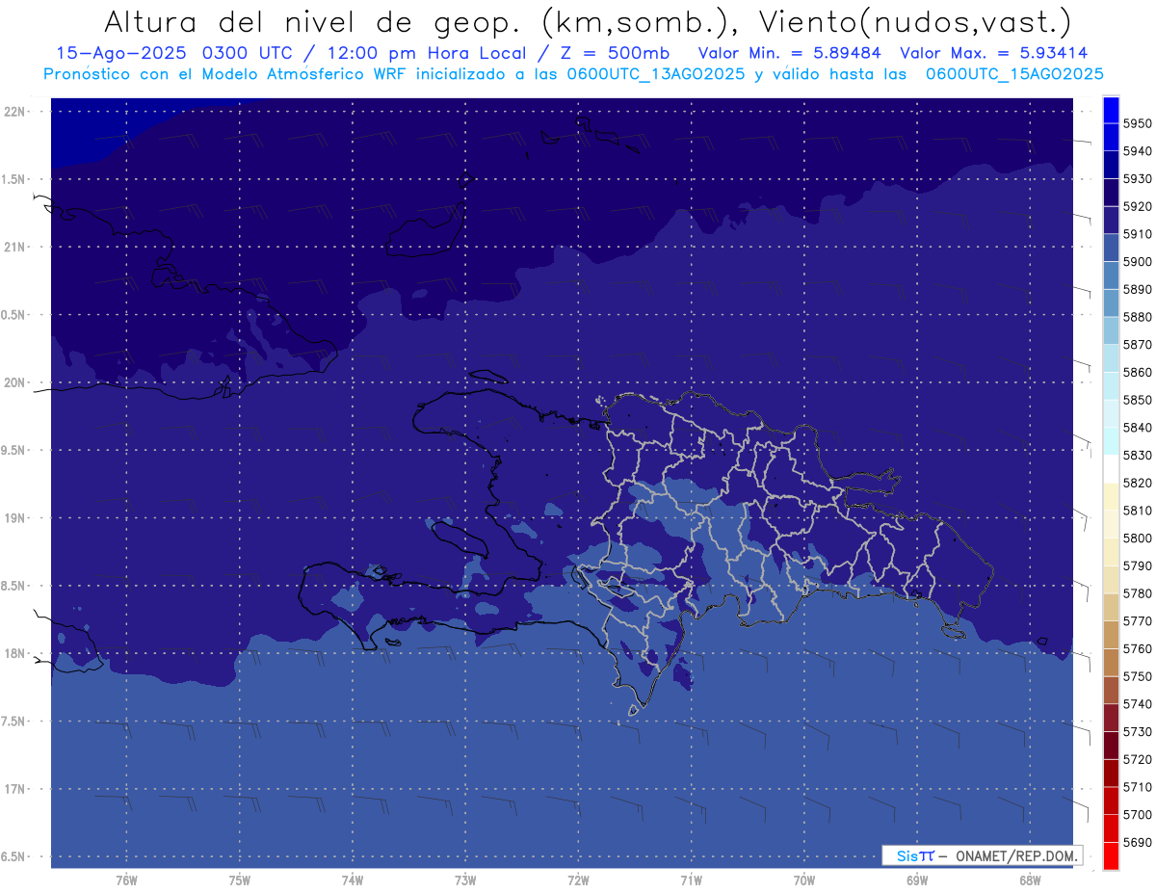Click the '5820' color bar label

click(x=1137, y=483)
